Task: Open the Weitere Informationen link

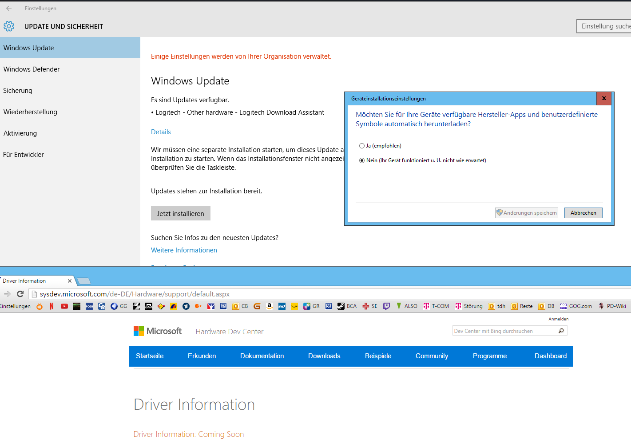Action: tap(184, 250)
